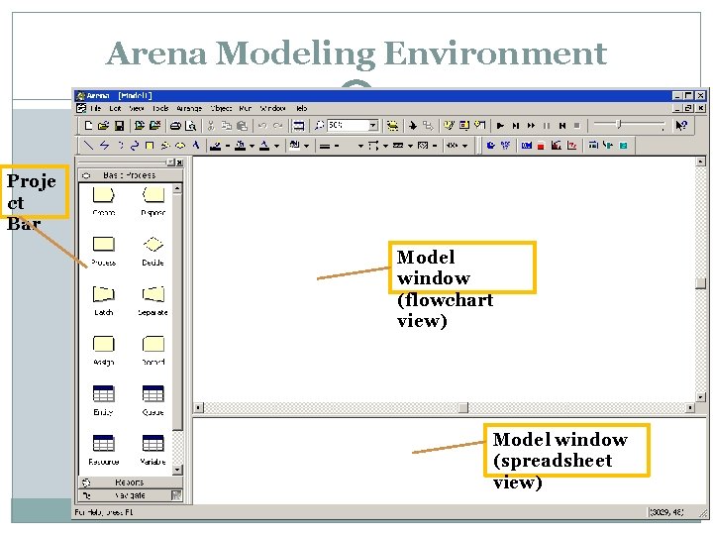Select the Create module in Basic Process
The height and width of the screenshot is (535, 713).
(x=104, y=200)
